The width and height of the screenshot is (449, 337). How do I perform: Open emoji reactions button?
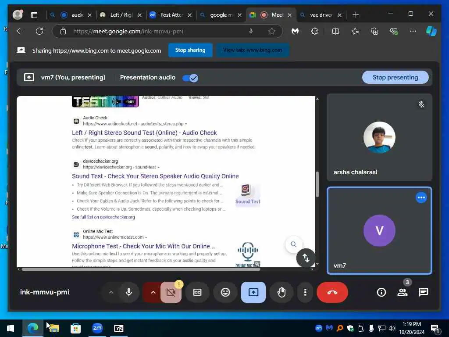tap(225, 292)
